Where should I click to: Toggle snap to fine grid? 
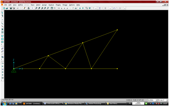pos(2,78)
